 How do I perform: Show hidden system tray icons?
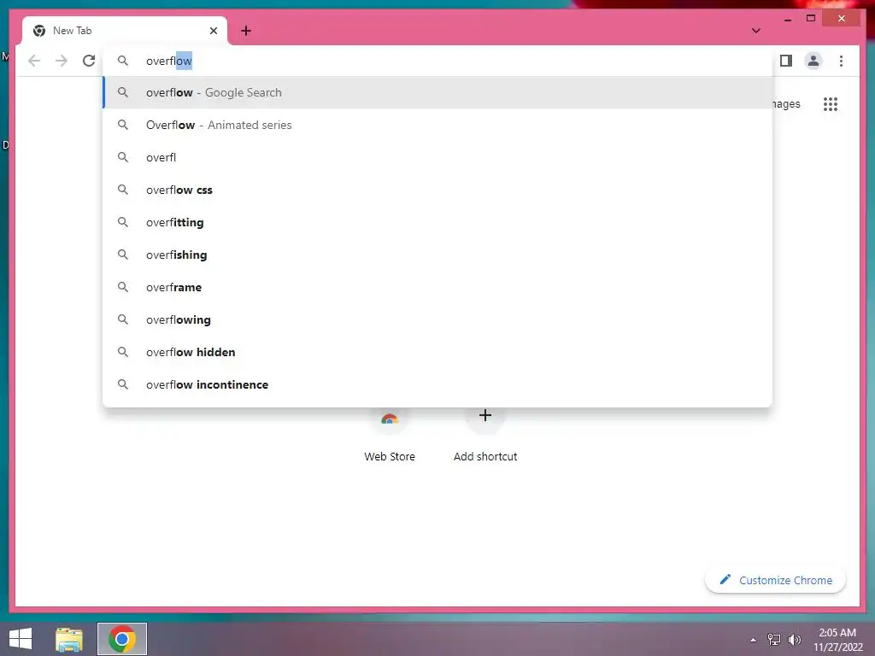(x=754, y=640)
